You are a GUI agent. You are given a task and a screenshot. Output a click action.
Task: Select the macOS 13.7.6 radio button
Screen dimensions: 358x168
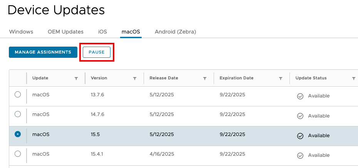click(x=18, y=94)
